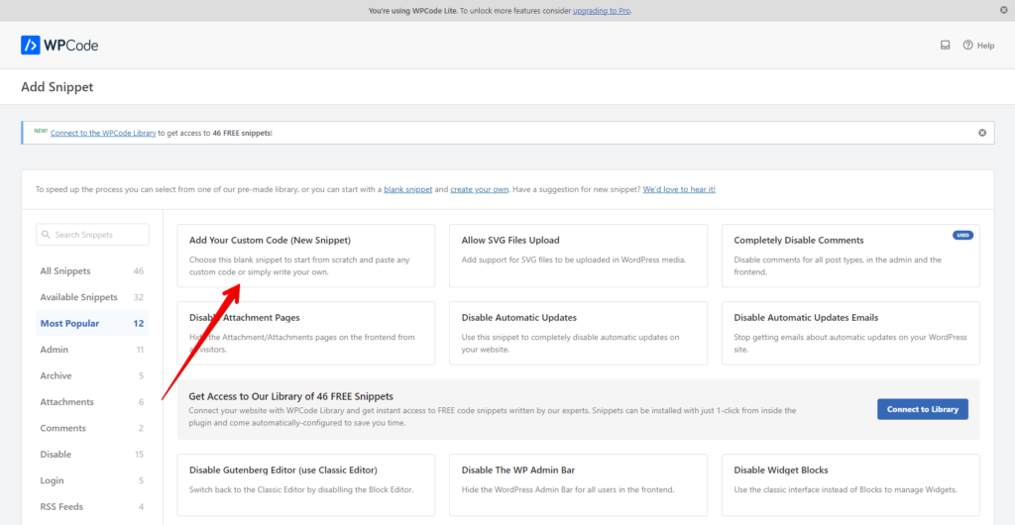
Task: Select the Most Popular category
Action: 92,323
